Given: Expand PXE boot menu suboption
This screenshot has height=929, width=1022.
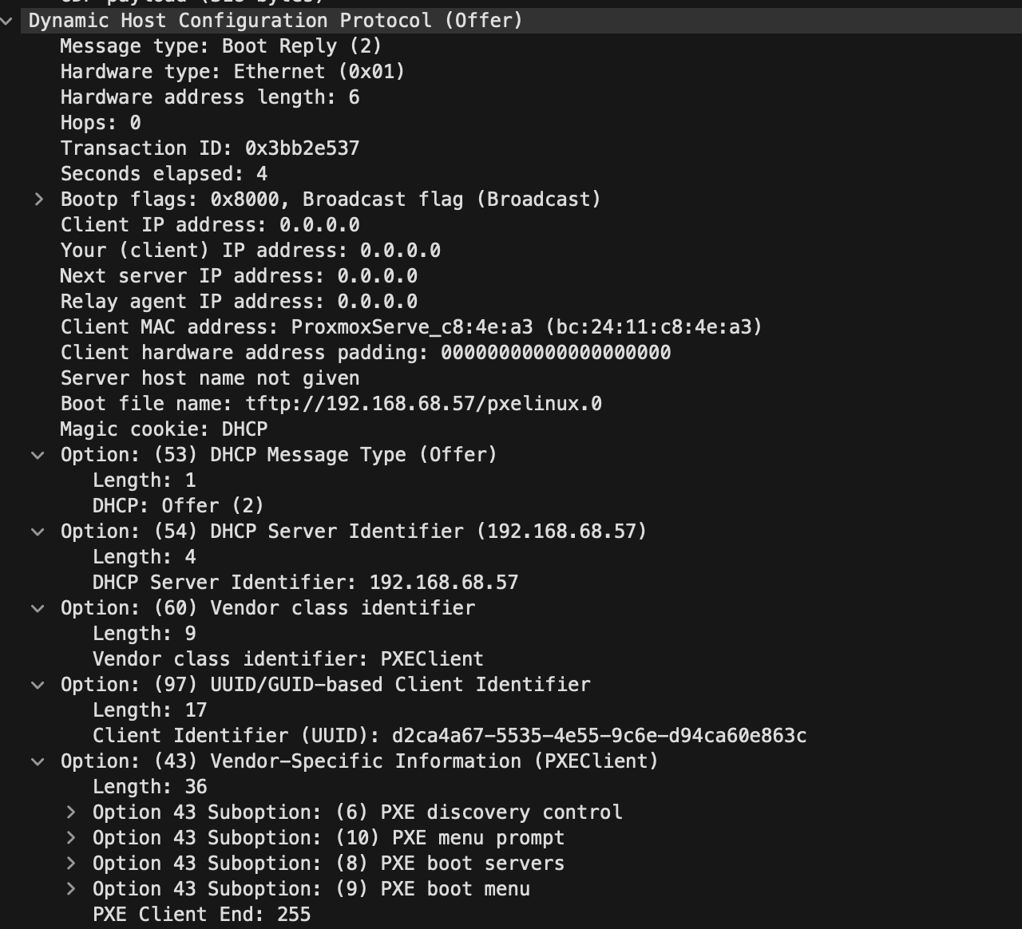Looking at the screenshot, I should pos(71,889).
